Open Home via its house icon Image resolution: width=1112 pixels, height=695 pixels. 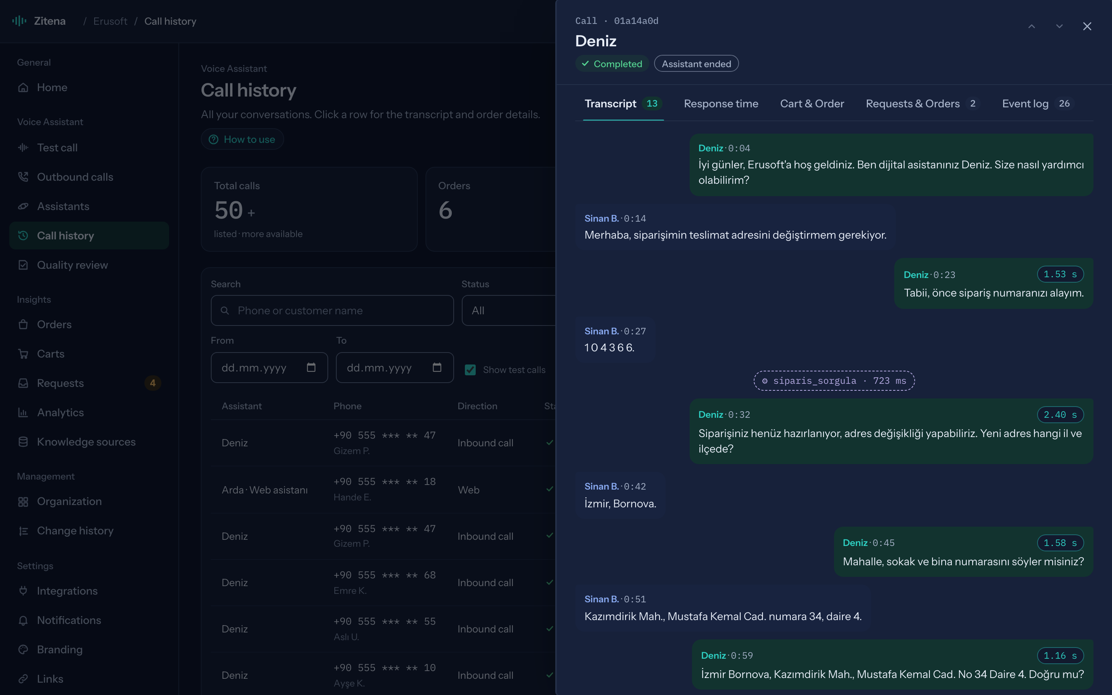23,87
